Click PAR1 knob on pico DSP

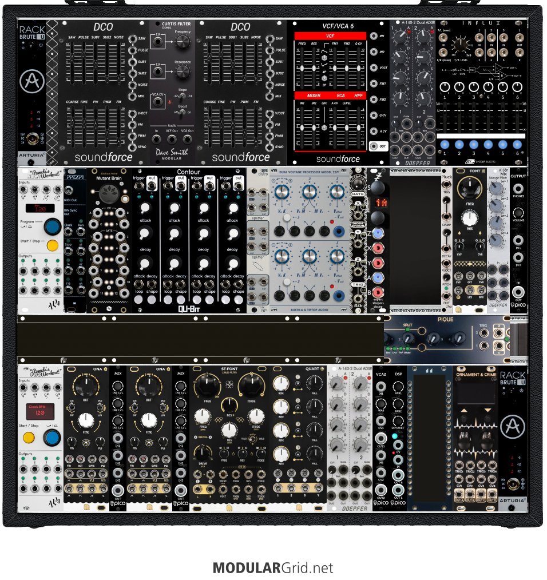pos(398,387)
